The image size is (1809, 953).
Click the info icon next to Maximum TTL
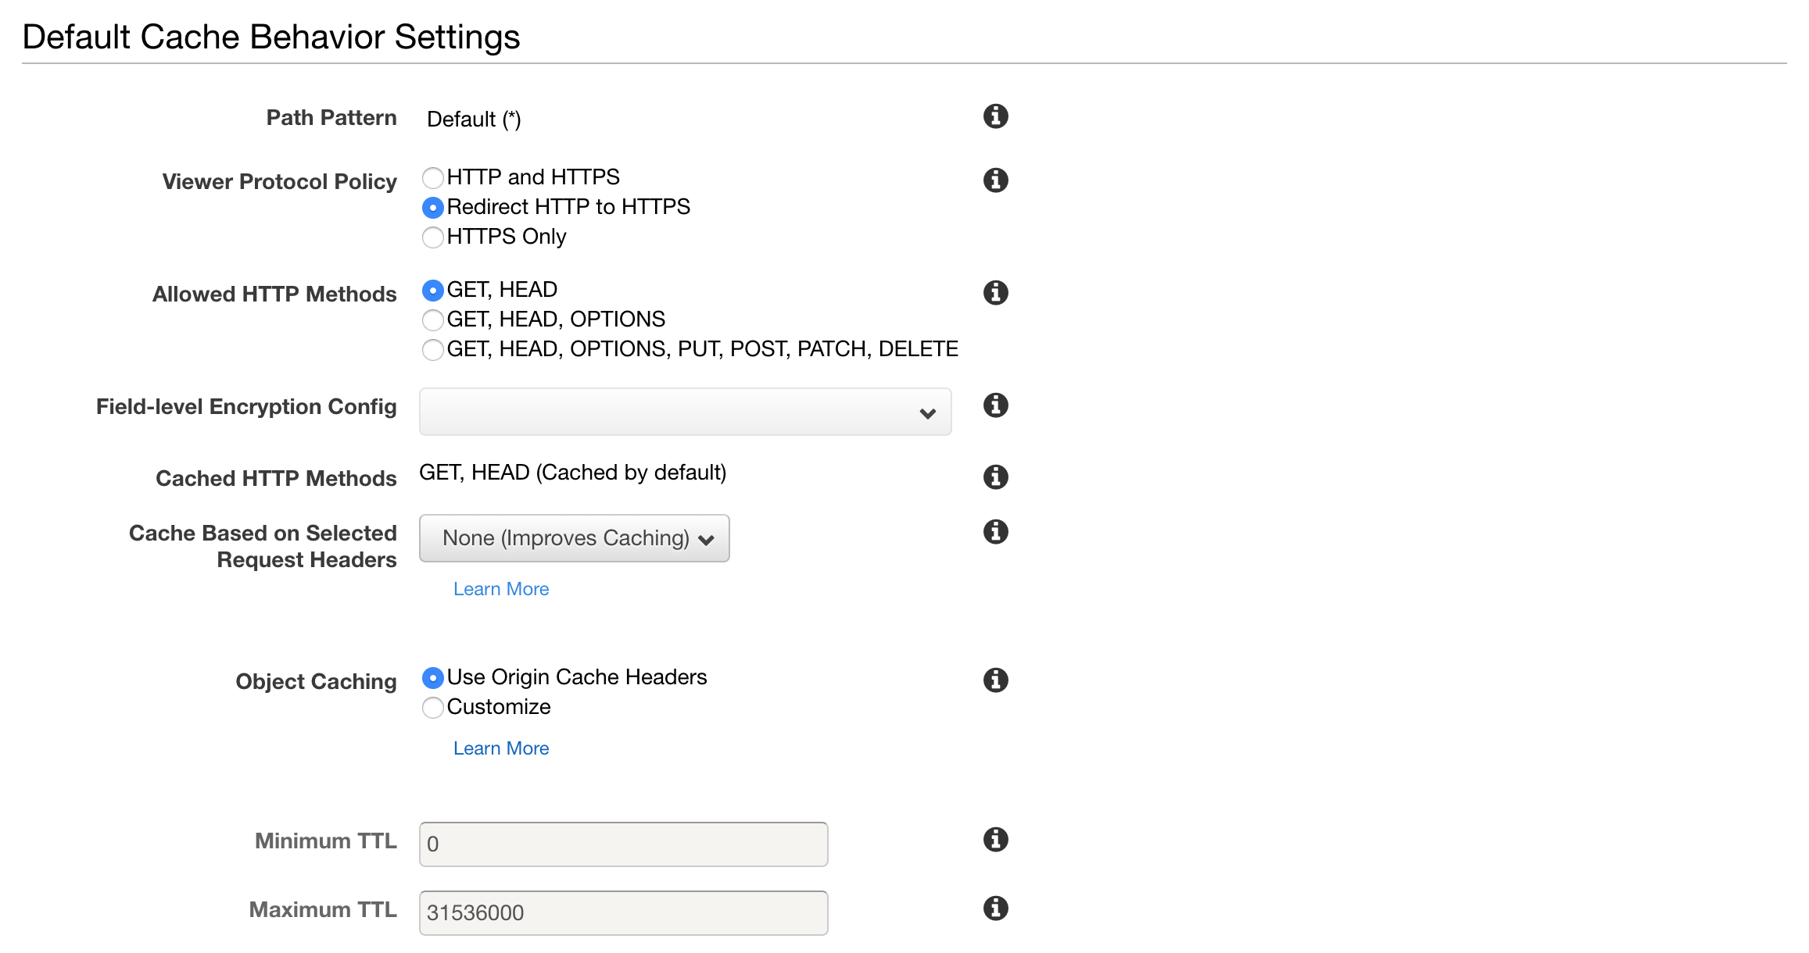995,908
